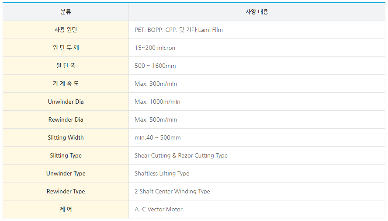
Task: Select the Slitting Width label
Action: point(66,137)
